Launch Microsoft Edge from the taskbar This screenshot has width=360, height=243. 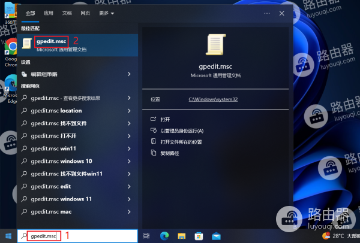click(x=164, y=236)
